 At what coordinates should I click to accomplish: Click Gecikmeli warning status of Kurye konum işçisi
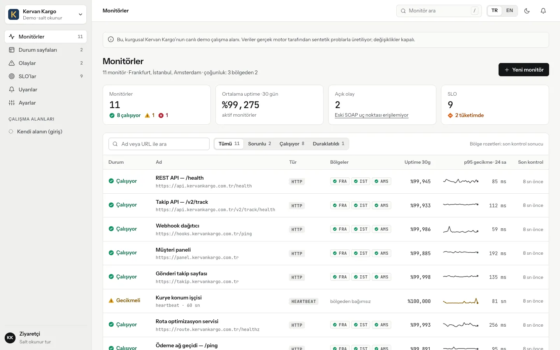pos(124,301)
